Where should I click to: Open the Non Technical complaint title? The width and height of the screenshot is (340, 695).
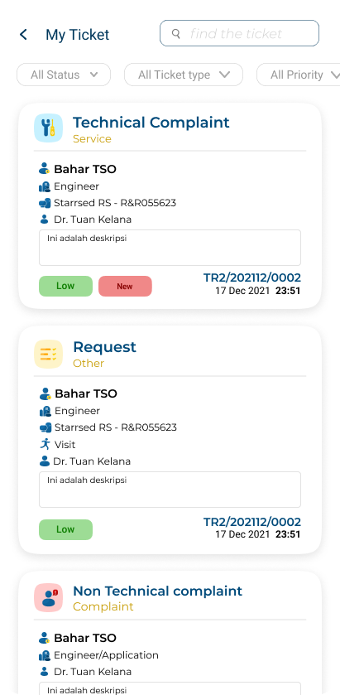[x=158, y=591]
